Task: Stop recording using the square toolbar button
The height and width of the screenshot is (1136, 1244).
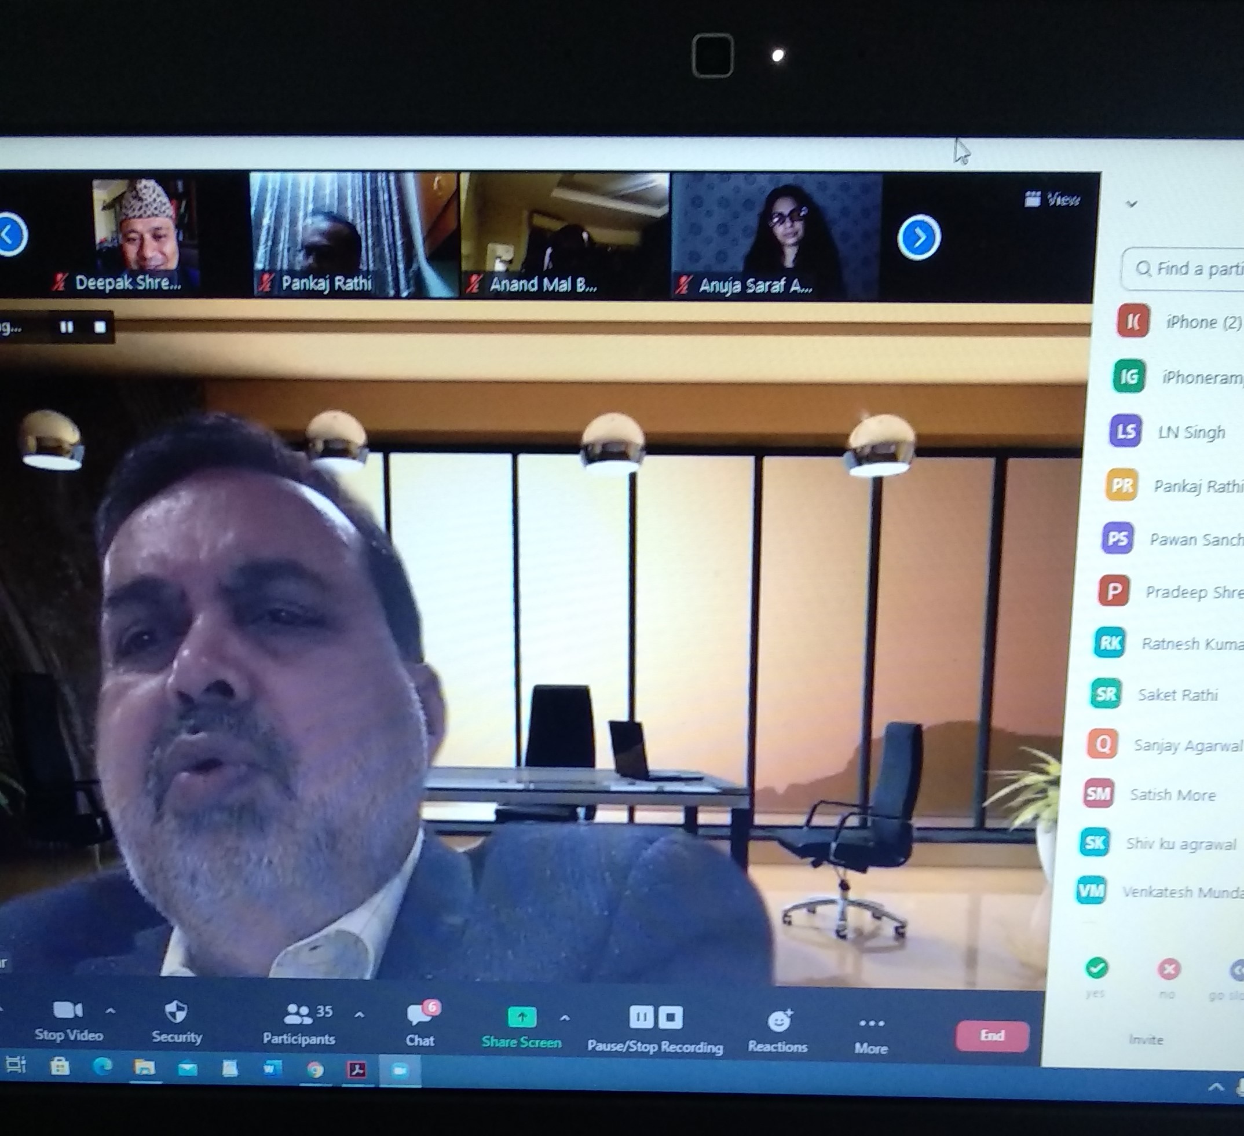Action: (671, 1018)
